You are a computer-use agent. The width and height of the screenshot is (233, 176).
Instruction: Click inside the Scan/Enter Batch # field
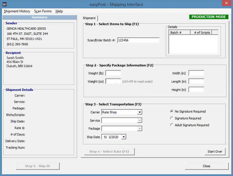138,40
